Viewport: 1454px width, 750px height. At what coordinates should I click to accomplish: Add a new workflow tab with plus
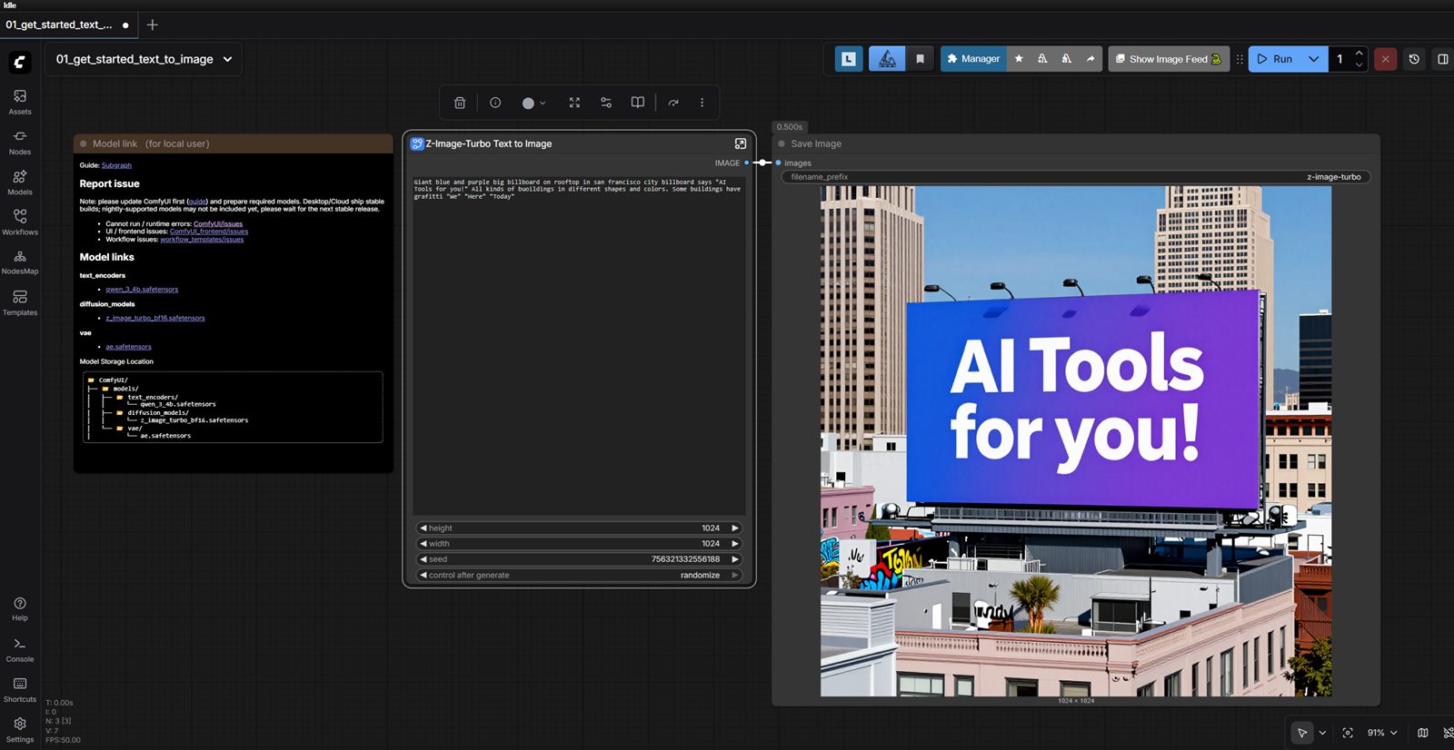[153, 25]
